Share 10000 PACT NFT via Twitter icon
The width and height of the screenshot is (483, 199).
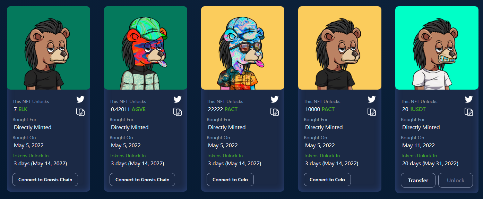click(372, 99)
